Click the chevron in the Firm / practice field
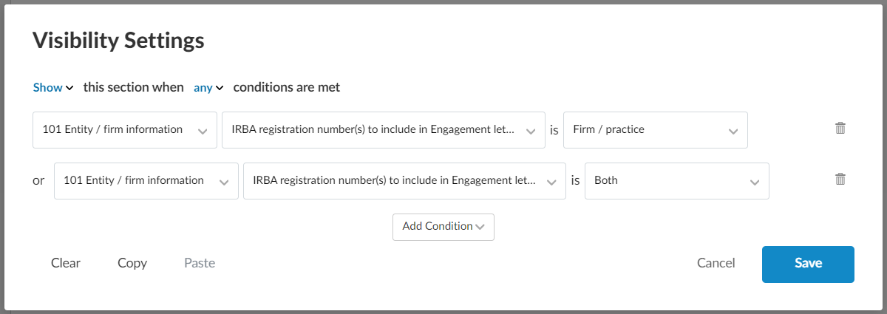887x314 pixels. 733,131
